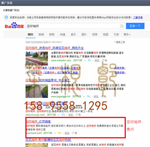Click the V2 credit badge for scccsjc.com
This screenshot has width=150, height=147.
pos(63,115)
